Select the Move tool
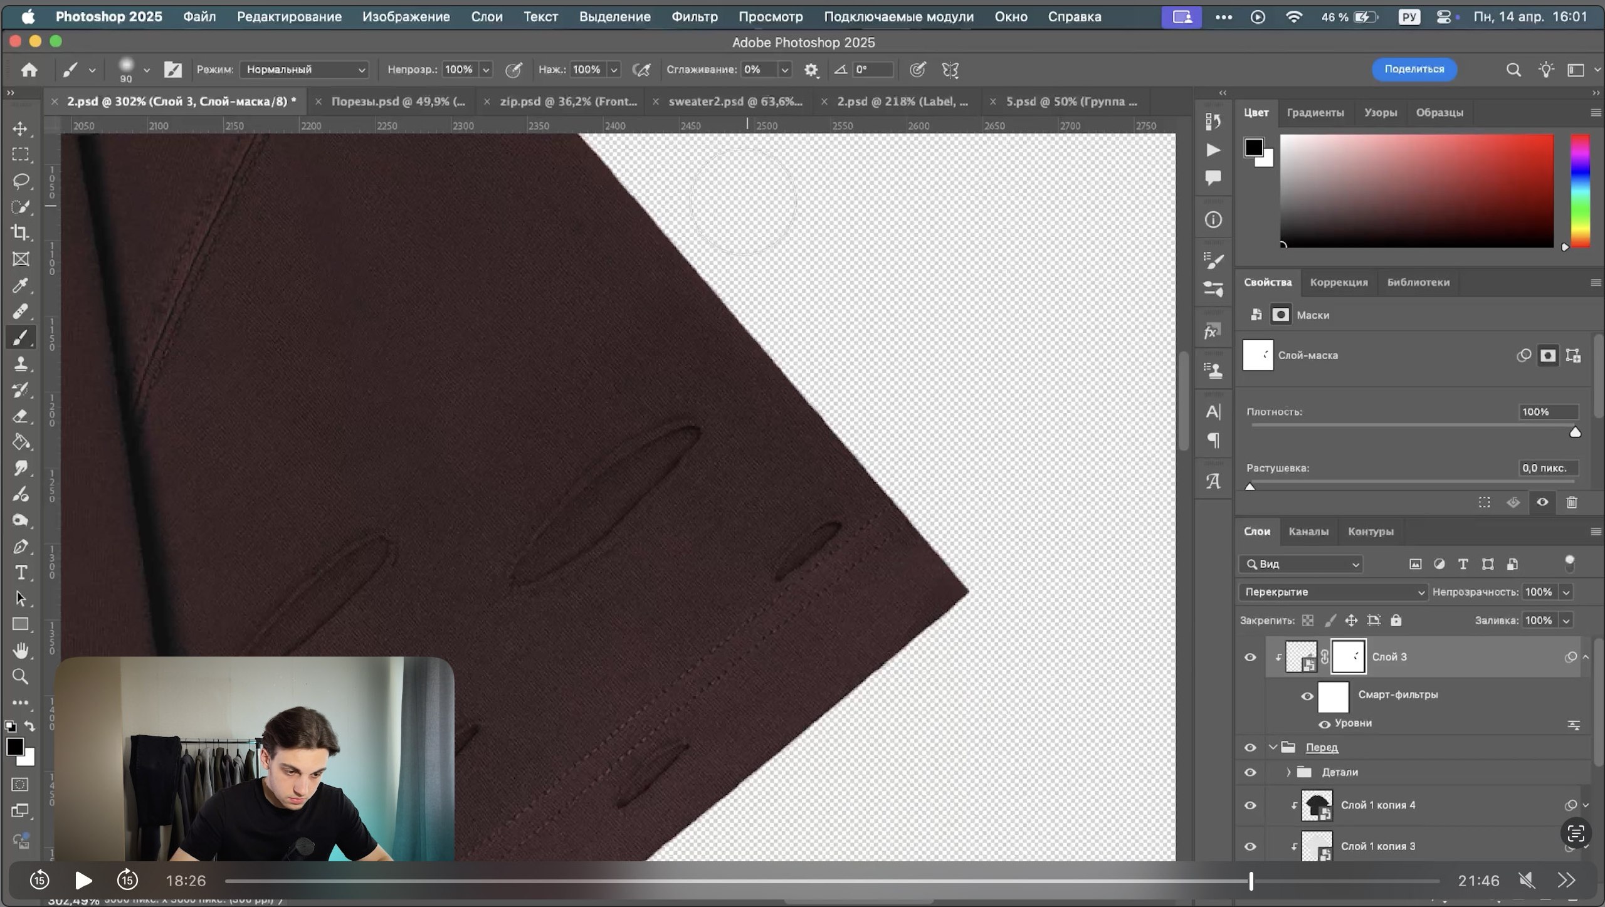Image resolution: width=1605 pixels, height=907 pixels. click(20, 128)
